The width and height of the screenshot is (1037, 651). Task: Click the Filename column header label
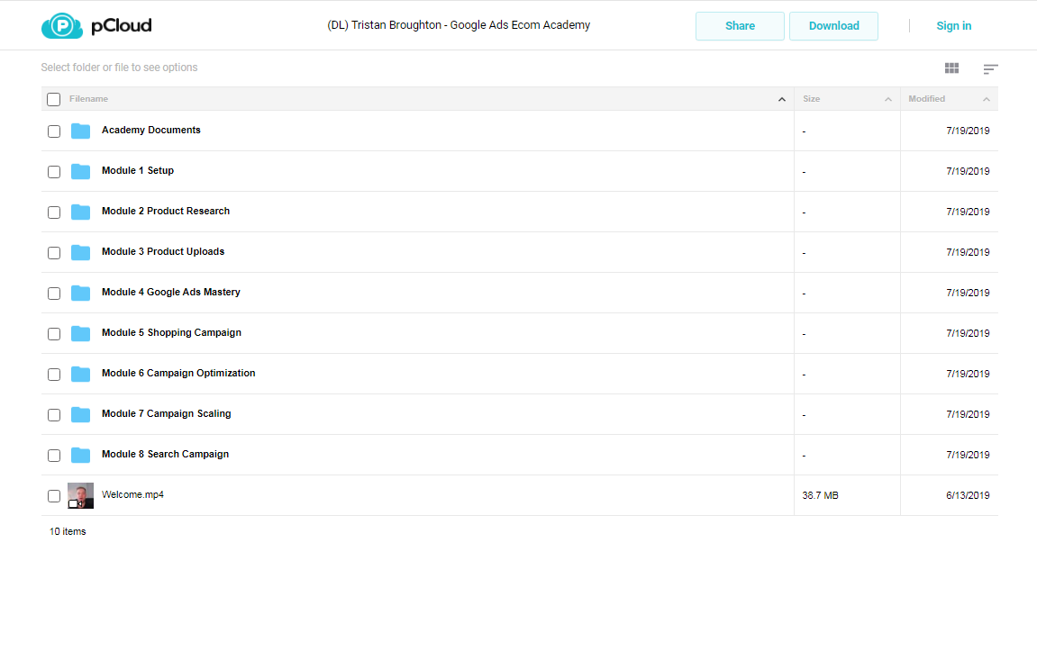click(88, 98)
